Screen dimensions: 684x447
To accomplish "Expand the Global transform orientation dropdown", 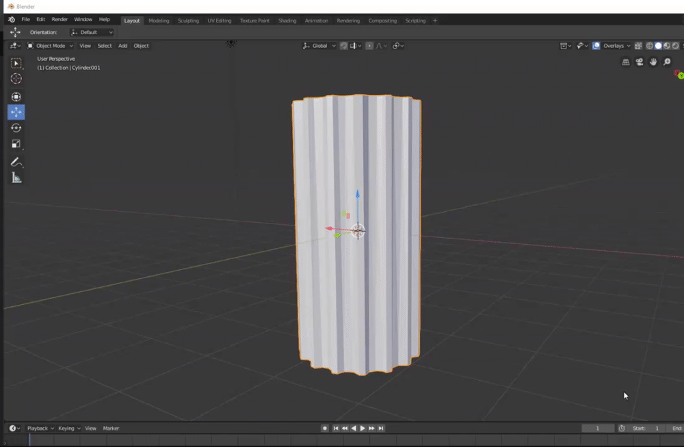I will pos(319,46).
